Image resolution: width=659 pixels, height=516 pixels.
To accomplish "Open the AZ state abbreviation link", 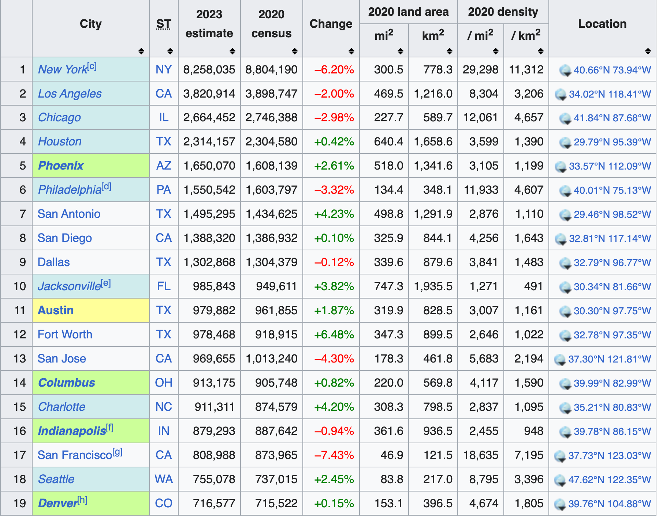I will tap(164, 166).
